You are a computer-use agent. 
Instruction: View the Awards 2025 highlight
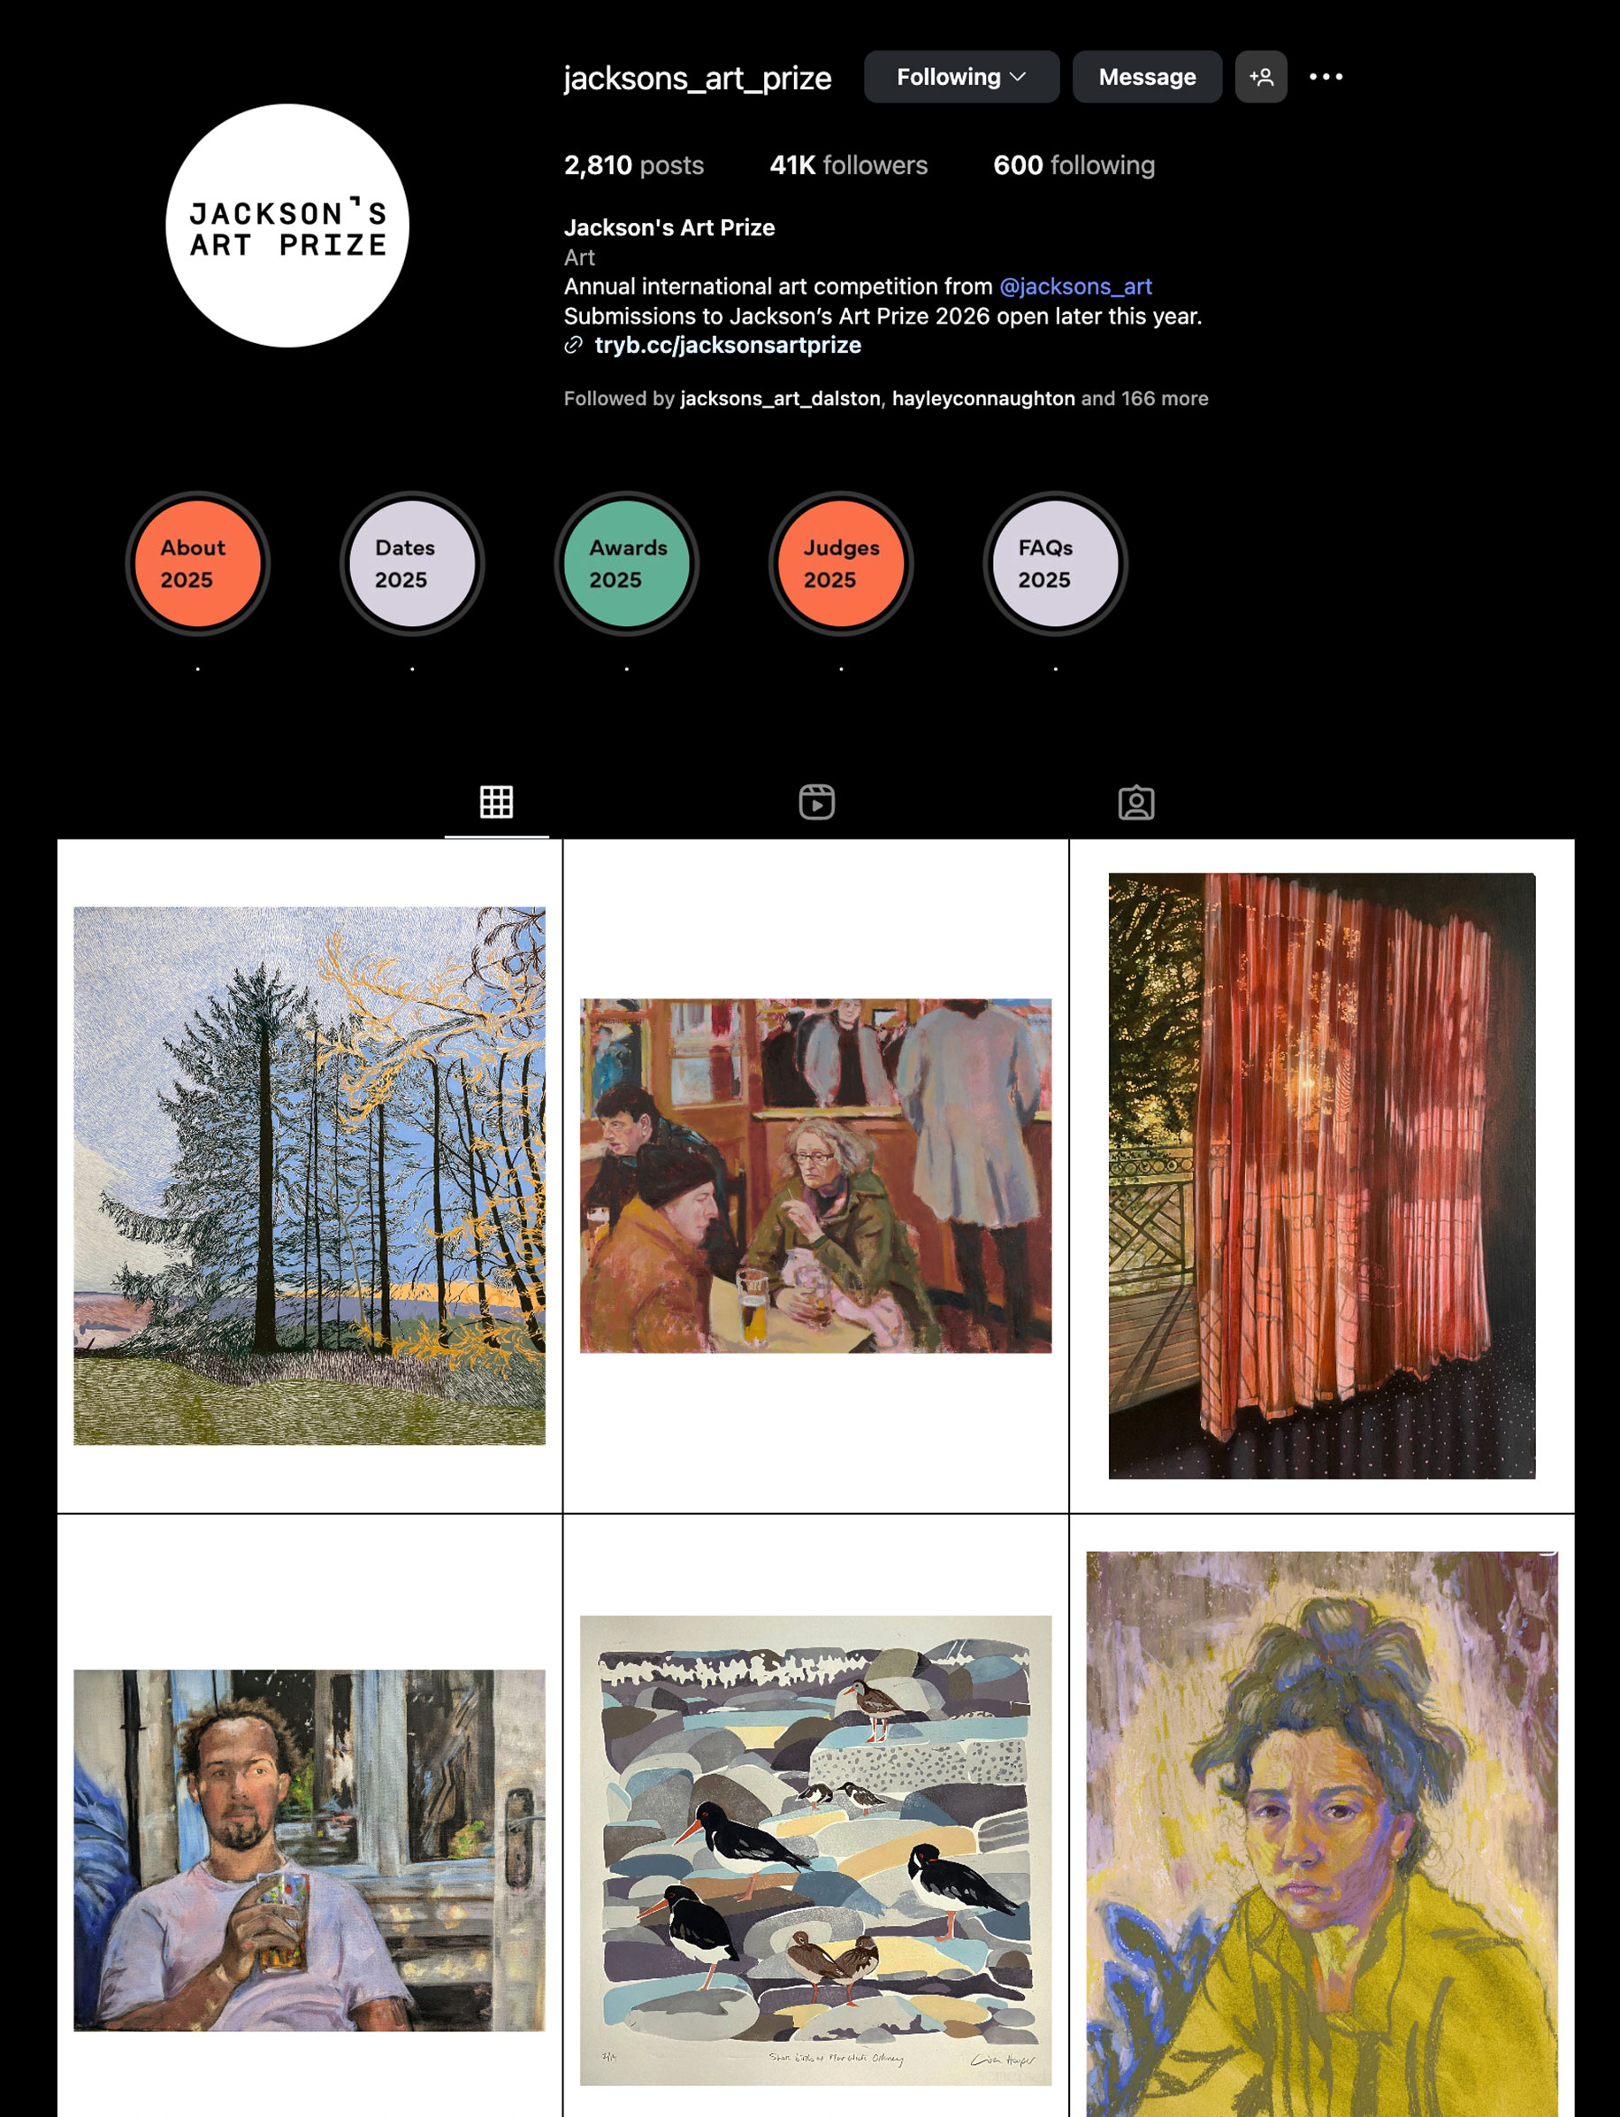click(627, 564)
